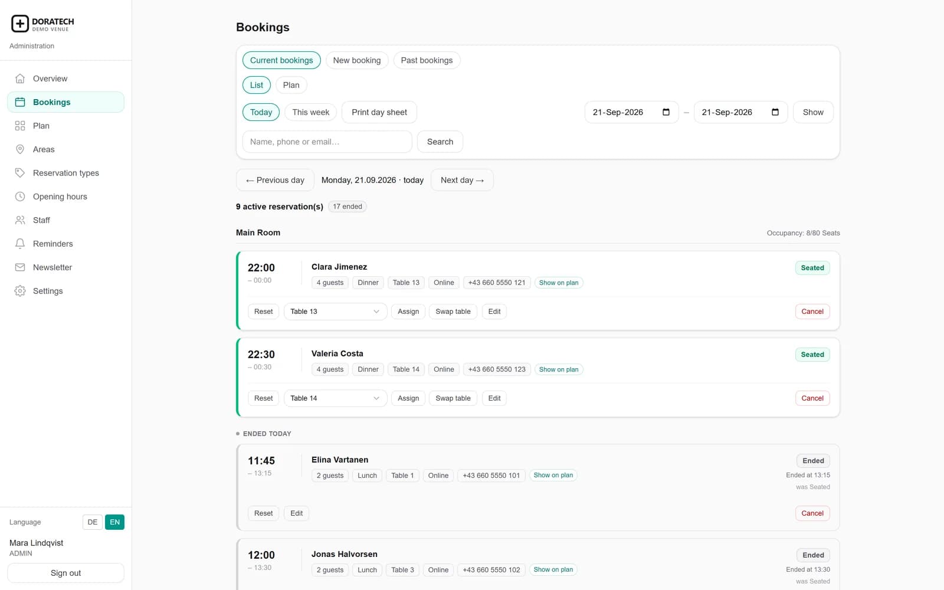Click Swap table for Valeria Costa
Image resolution: width=944 pixels, height=590 pixels.
(x=453, y=398)
